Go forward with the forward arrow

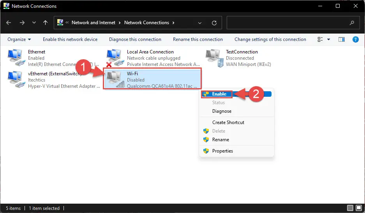[22, 23]
